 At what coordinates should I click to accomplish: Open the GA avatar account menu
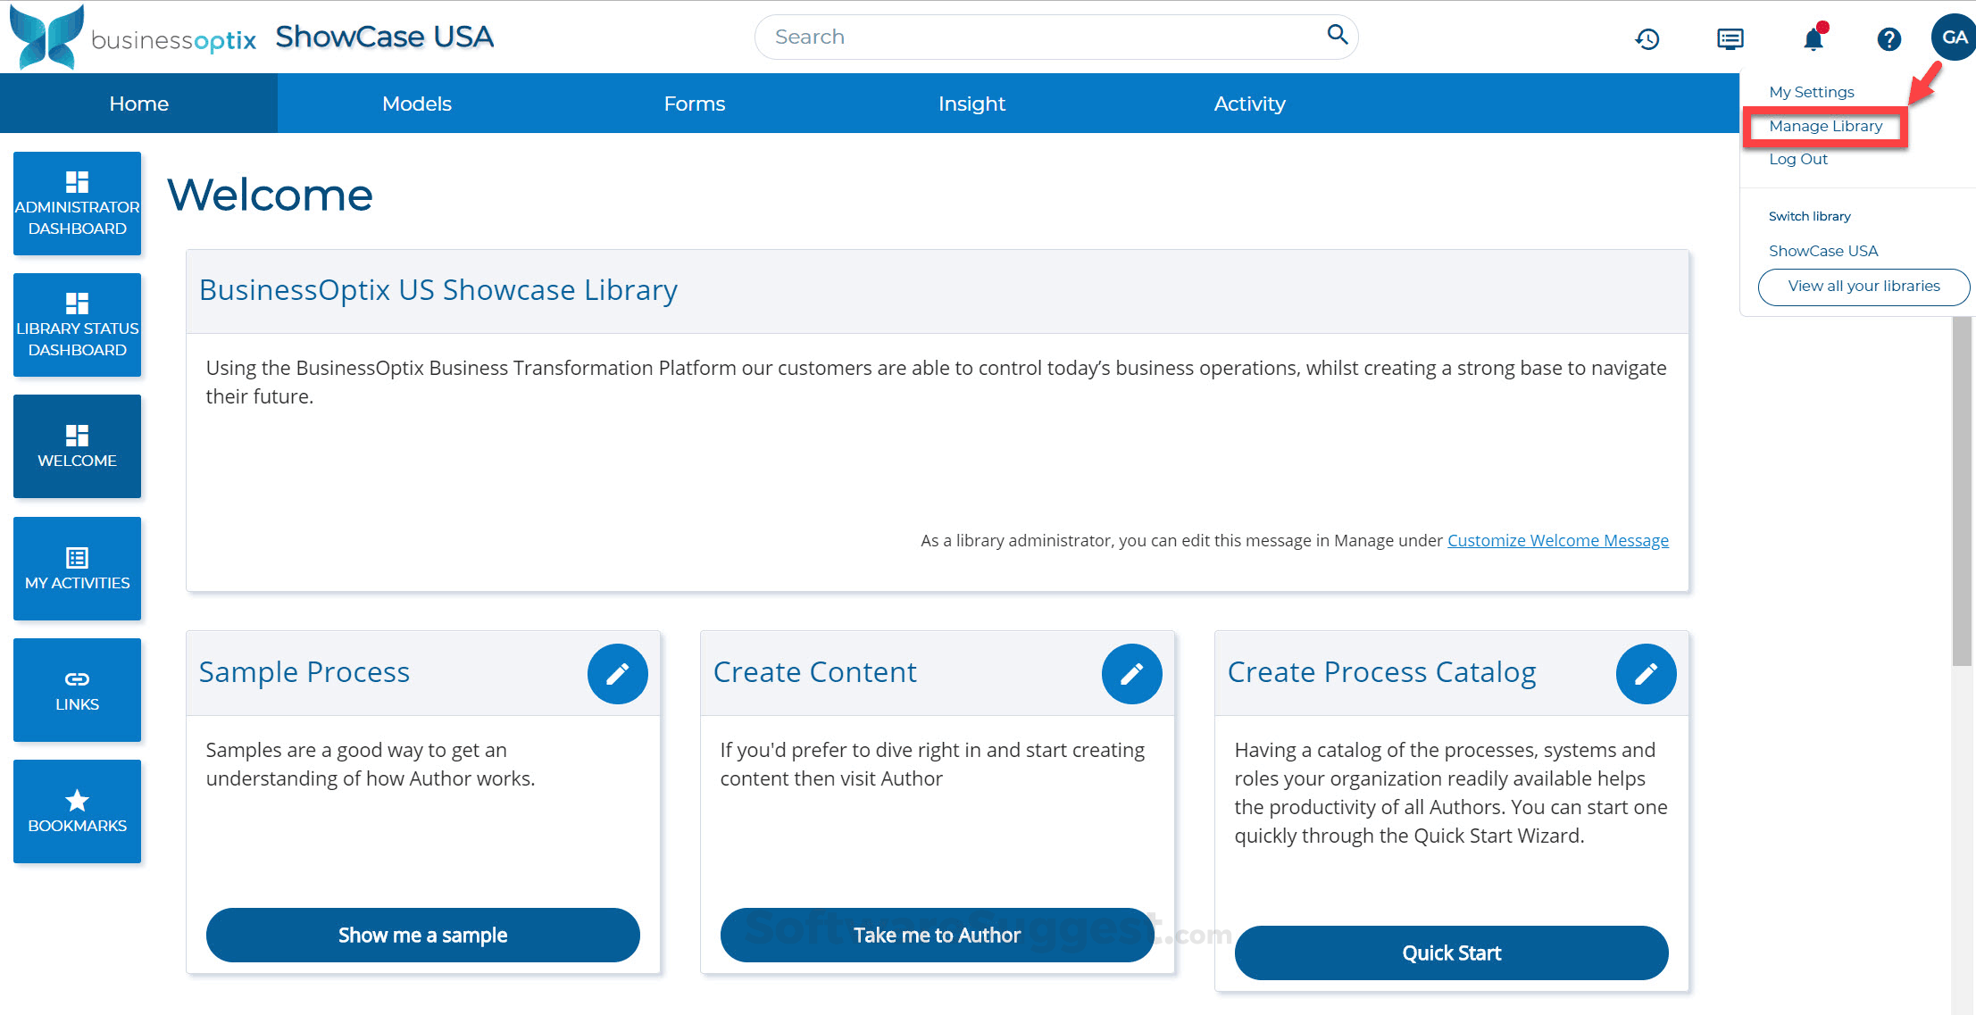(1954, 37)
